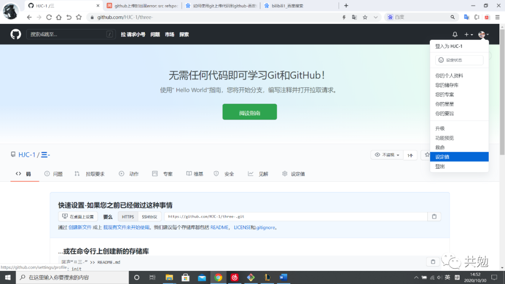Click the GitHub search box
The height and width of the screenshot is (284, 505).
tap(71, 34)
